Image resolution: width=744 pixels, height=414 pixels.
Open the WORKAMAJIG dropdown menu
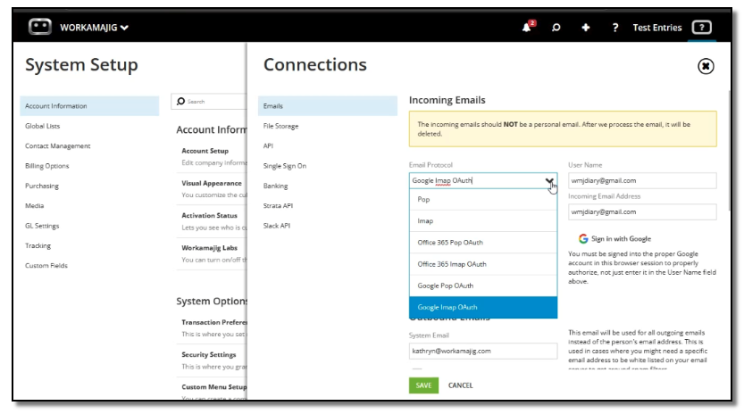[94, 28]
